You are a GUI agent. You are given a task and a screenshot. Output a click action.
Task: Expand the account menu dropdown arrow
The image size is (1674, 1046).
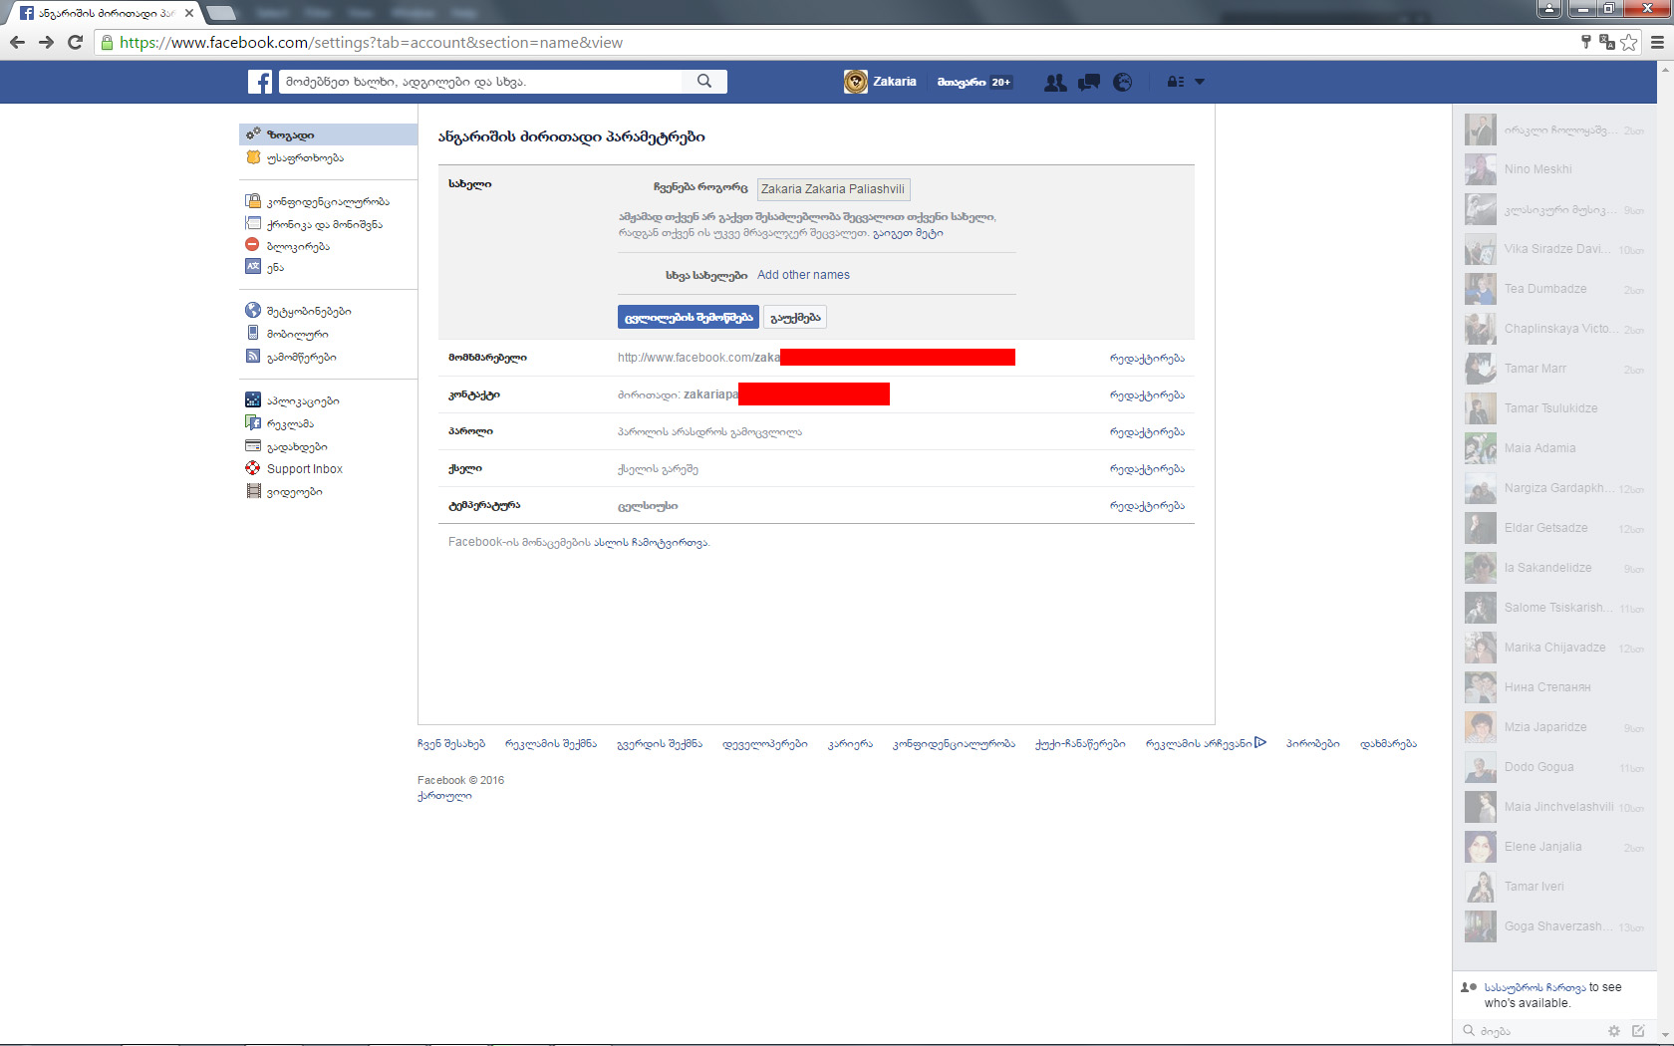pyautogui.click(x=1200, y=82)
